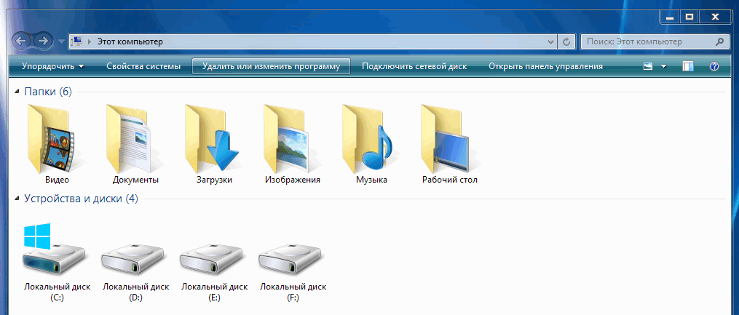
Task: Select the Устройства и диски (4) header
Action: pos(81,199)
